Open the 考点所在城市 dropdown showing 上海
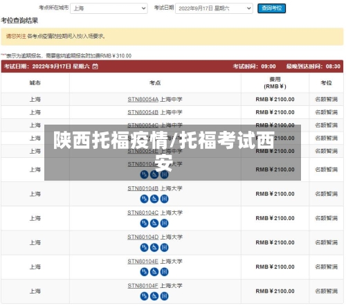346x306 pixels. (x=109, y=8)
